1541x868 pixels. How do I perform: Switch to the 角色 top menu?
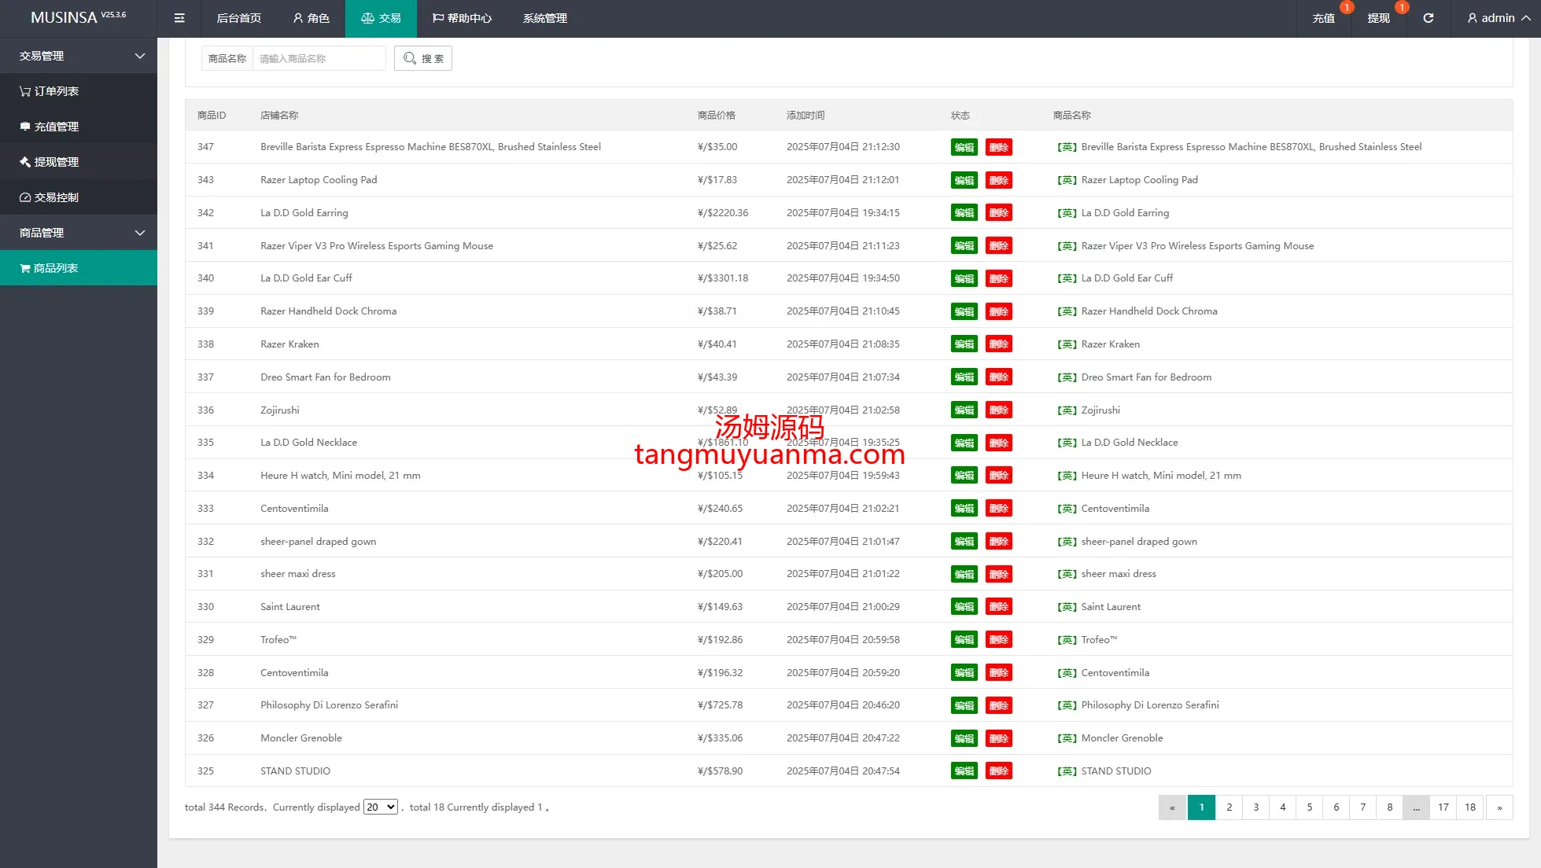coord(311,18)
